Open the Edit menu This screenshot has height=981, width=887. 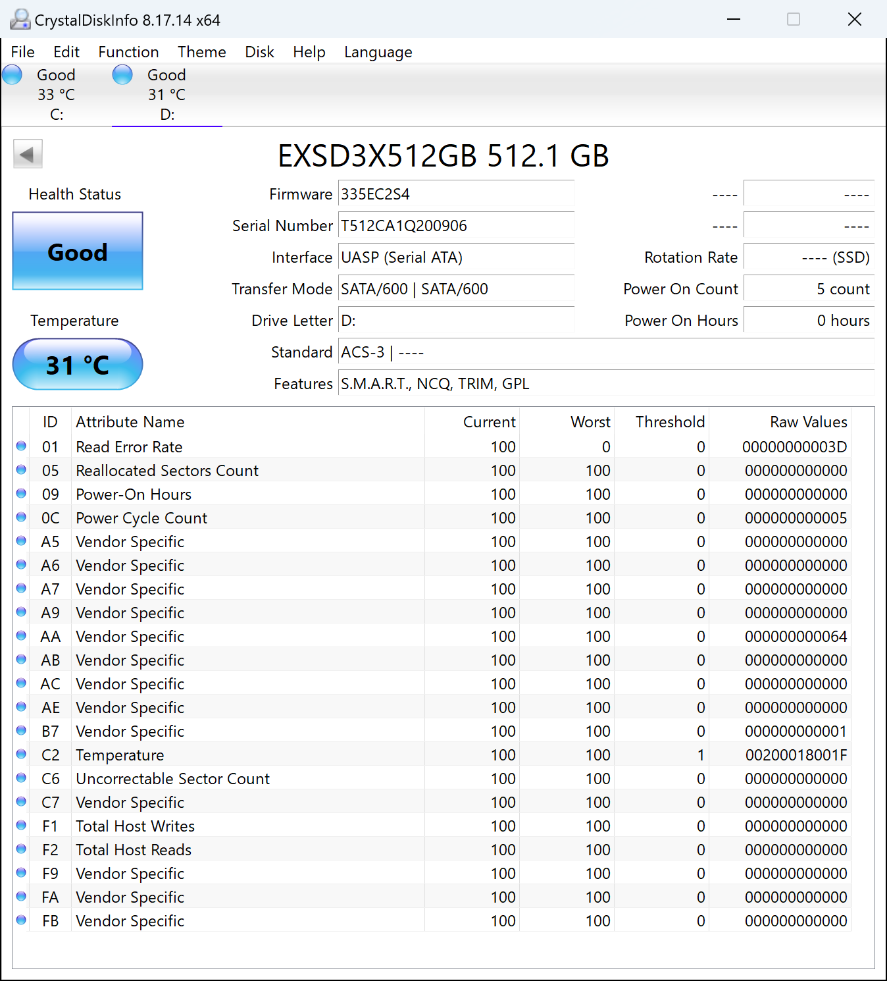pos(66,52)
